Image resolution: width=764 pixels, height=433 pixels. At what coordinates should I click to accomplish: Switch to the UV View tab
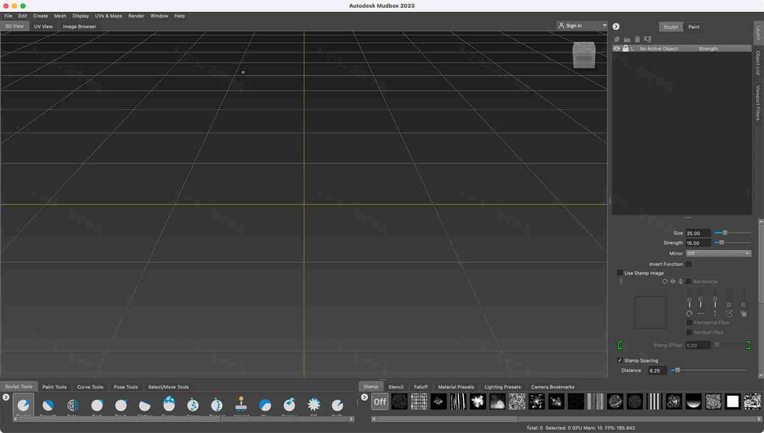pos(43,26)
